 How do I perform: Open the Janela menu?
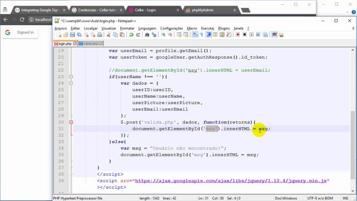[238, 28]
